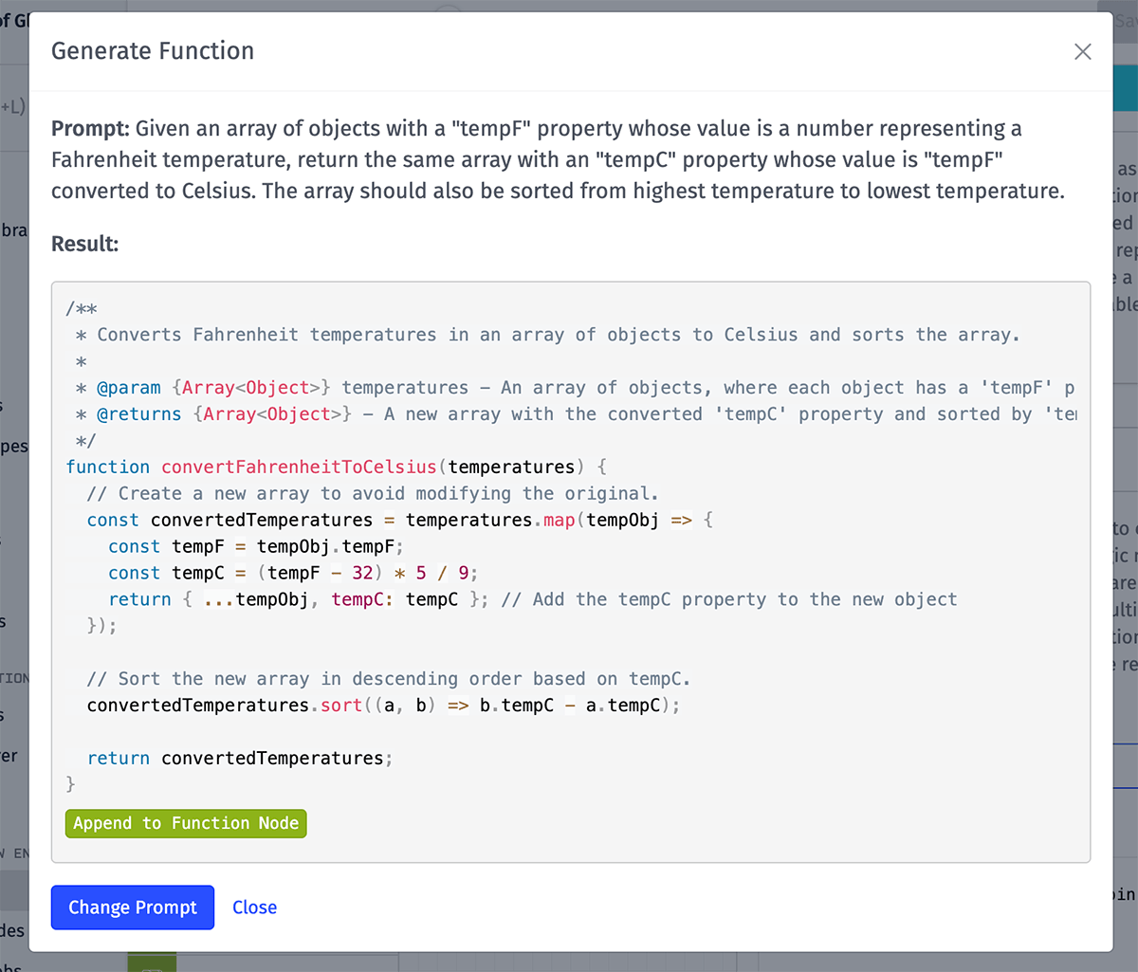1138x972 pixels.
Task: Dismiss the Generate Function dialog via the X
Action: pos(1082,52)
